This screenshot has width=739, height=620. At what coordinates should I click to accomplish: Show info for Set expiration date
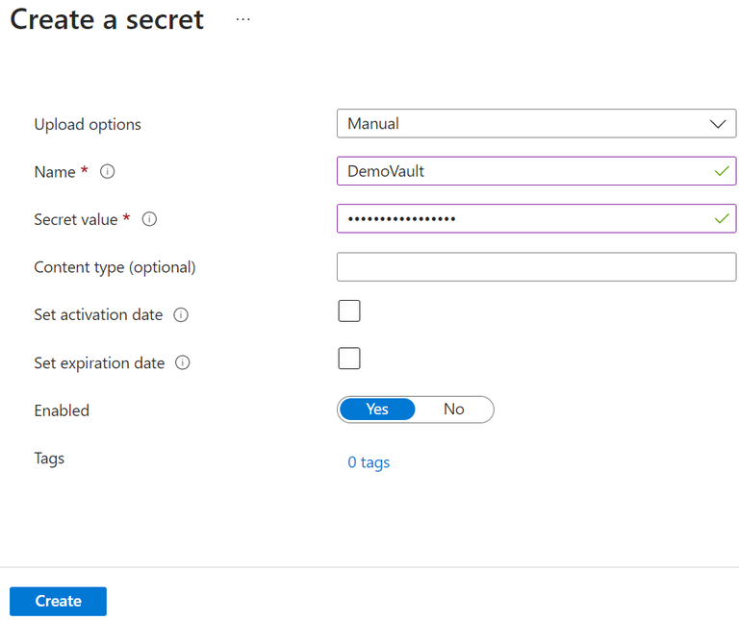(183, 363)
